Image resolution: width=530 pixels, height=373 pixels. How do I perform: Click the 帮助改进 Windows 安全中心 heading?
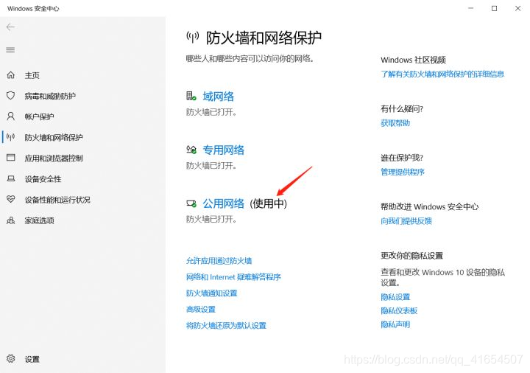tap(430, 207)
